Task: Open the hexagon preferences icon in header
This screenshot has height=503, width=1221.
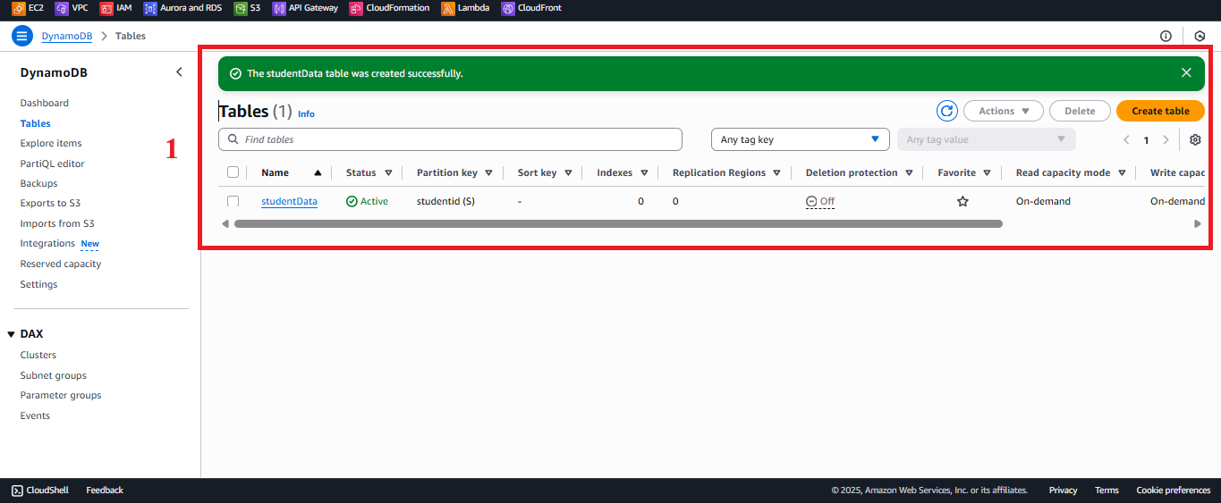Action: tap(1200, 37)
